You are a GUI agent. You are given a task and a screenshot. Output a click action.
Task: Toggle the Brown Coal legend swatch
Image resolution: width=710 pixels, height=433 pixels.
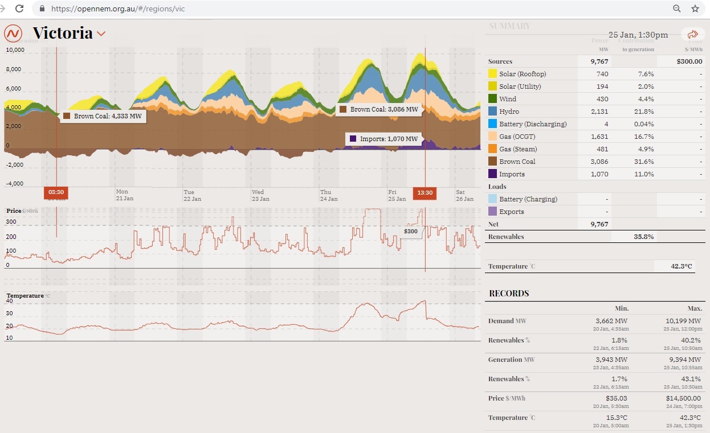(x=492, y=162)
